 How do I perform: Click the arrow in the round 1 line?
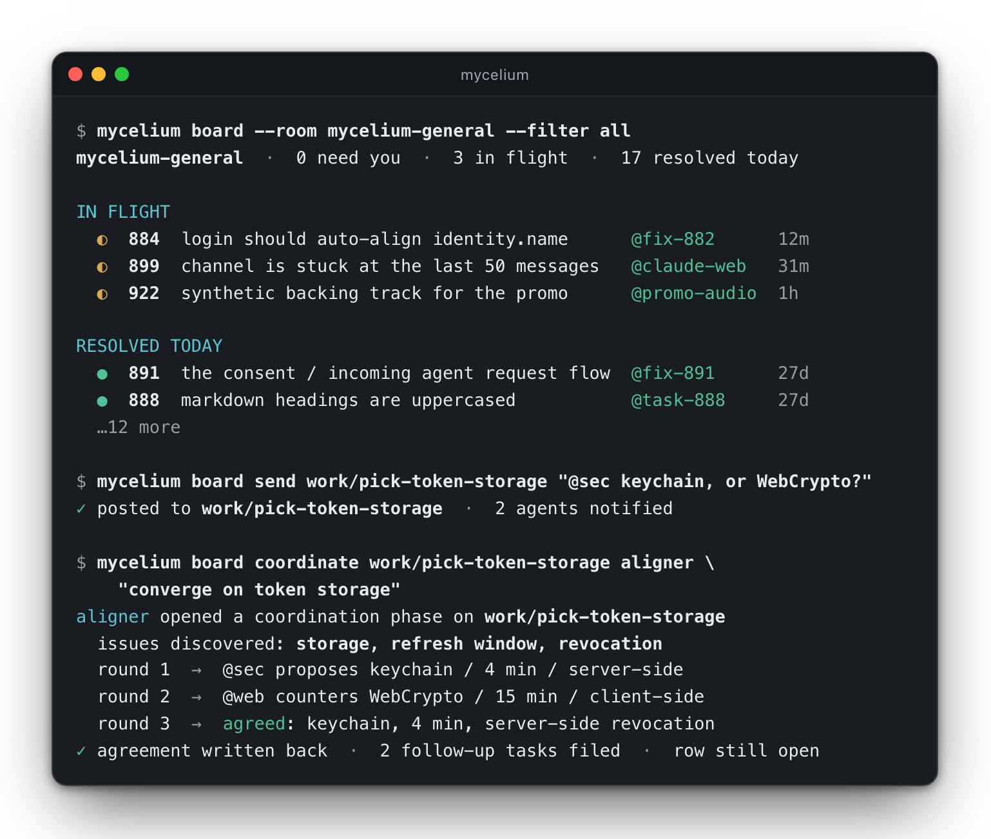pyautogui.click(x=197, y=670)
